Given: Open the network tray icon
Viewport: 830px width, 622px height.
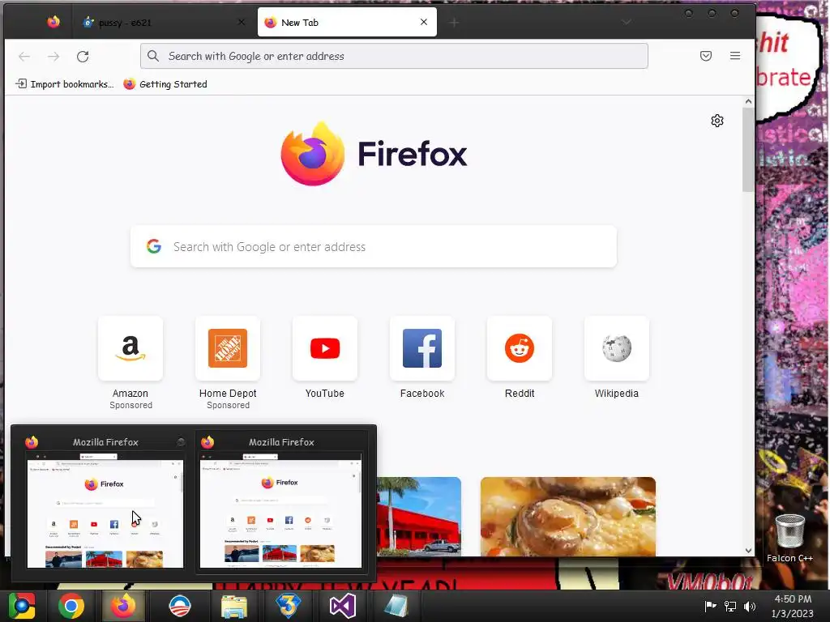Looking at the screenshot, I should pos(730,606).
